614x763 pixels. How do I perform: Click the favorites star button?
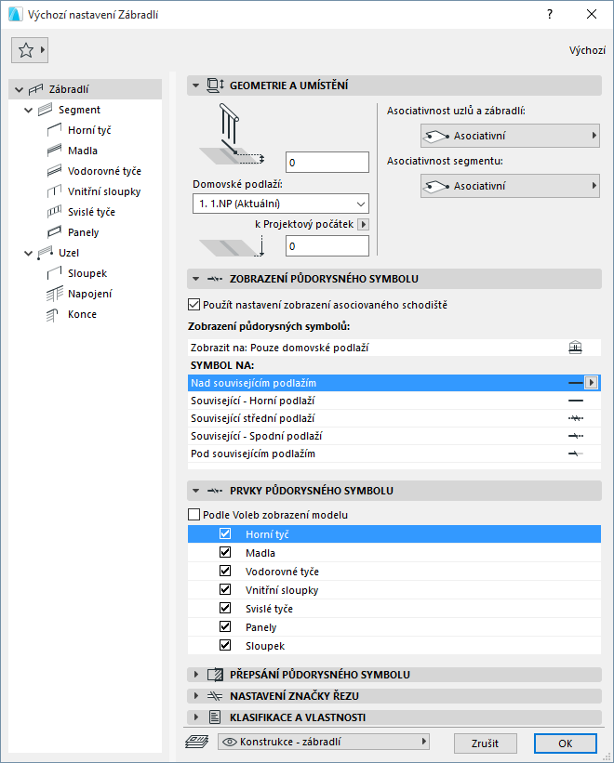pos(26,50)
